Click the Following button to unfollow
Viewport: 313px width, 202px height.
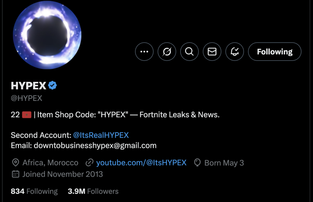point(274,52)
